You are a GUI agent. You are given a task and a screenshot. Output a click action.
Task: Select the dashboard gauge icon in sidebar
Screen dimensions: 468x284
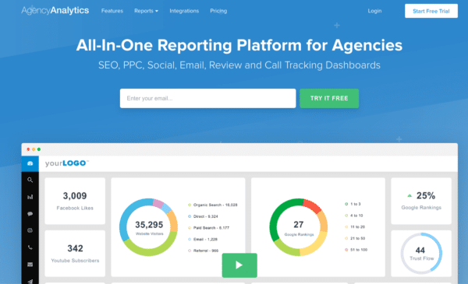[x=30, y=163]
